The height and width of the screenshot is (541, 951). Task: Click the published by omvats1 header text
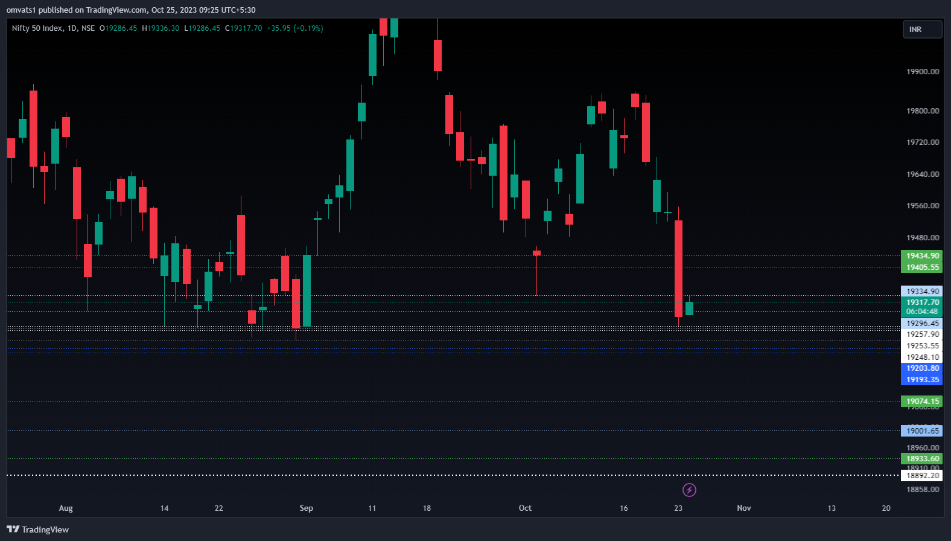(131, 10)
